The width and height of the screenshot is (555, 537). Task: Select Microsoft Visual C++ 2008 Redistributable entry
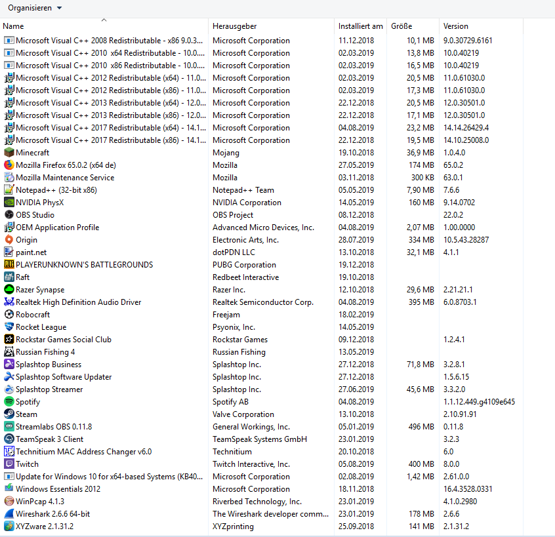[x=110, y=41]
